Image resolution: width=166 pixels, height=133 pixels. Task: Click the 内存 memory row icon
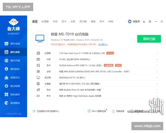click(38, 59)
